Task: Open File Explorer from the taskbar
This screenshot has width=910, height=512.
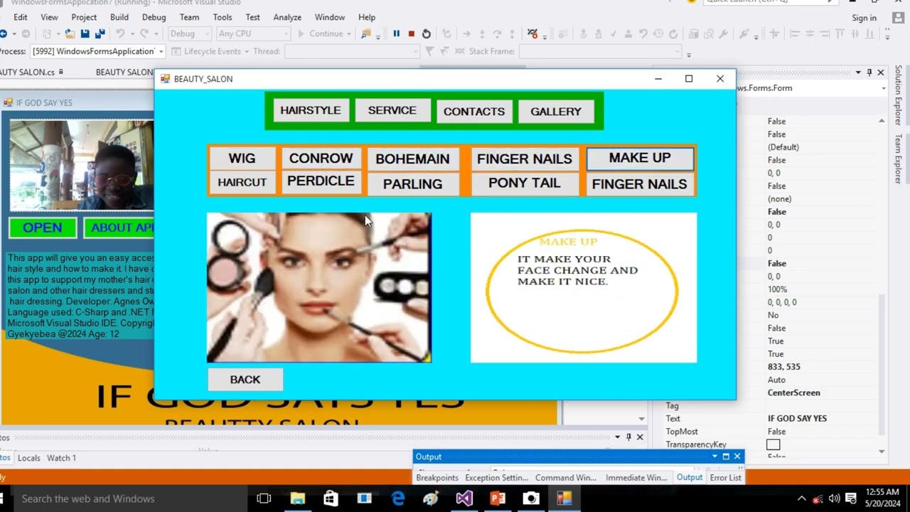Action: coord(297,498)
